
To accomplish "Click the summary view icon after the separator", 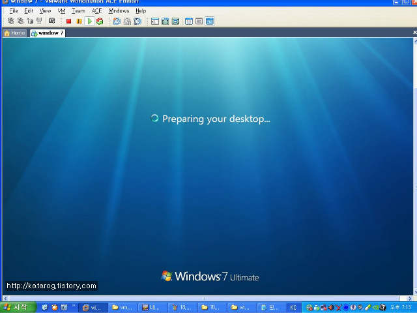I will coord(189,22).
